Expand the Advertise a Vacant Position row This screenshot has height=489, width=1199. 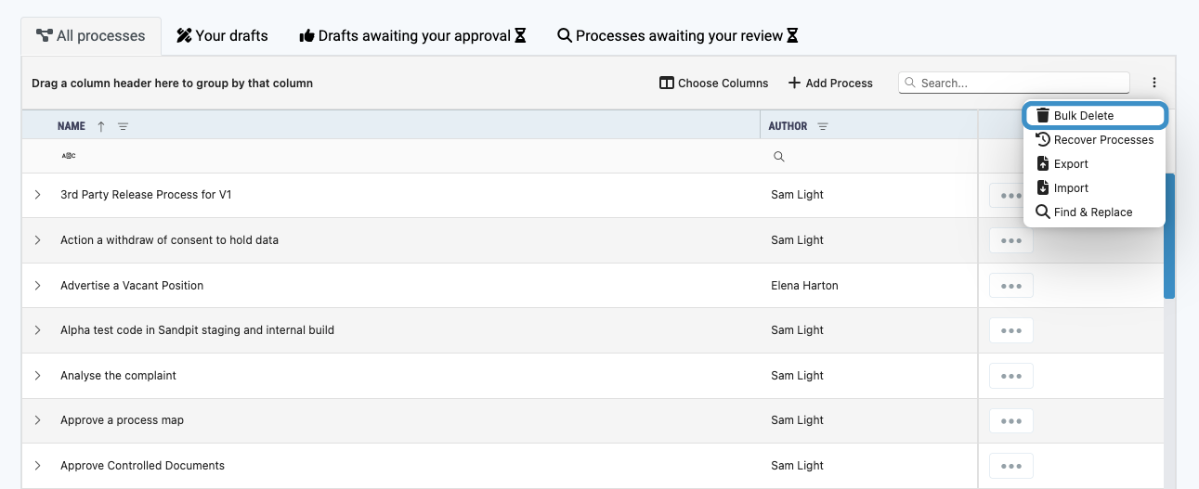click(x=38, y=286)
